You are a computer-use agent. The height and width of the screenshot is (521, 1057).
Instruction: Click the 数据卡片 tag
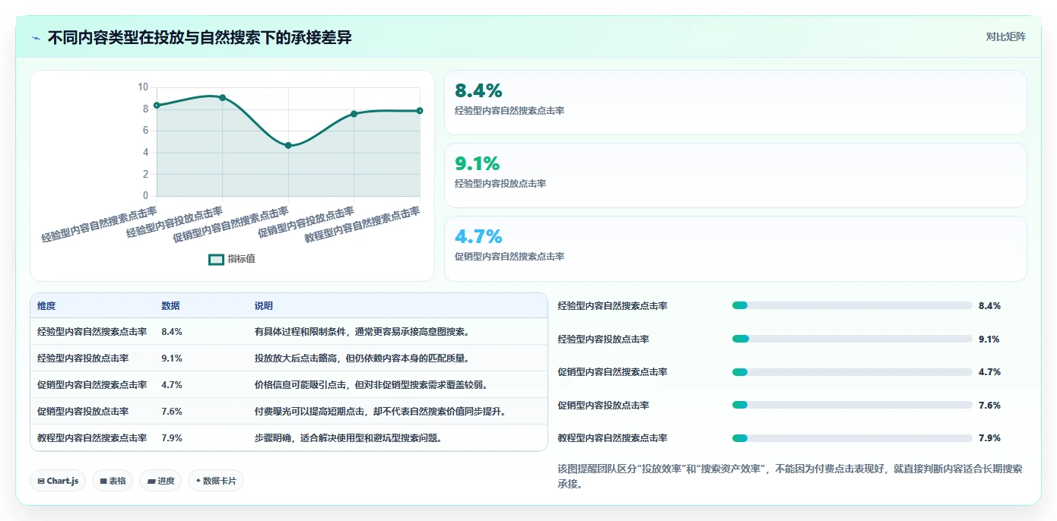216,481
